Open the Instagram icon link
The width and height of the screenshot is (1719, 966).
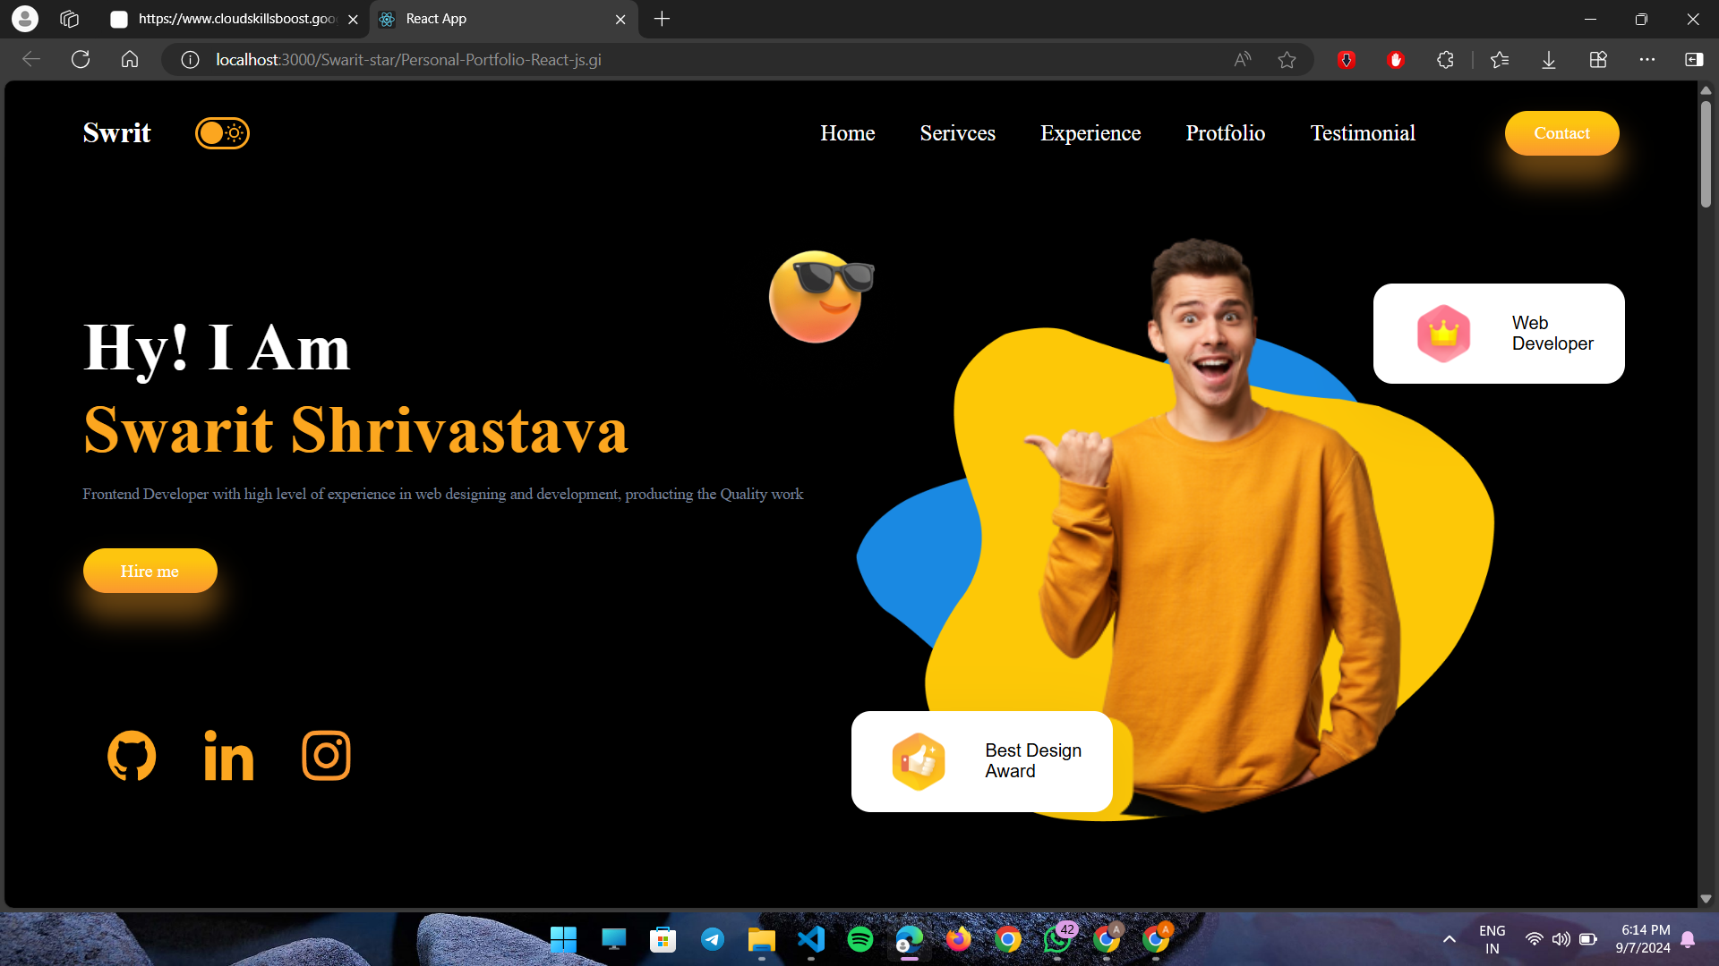coord(326,756)
